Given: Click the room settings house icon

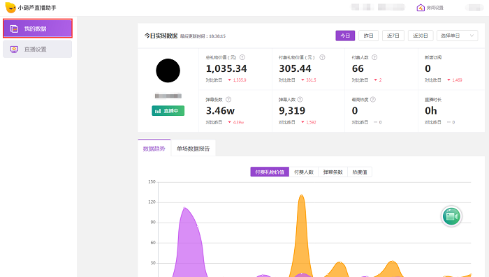Looking at the screenshot, I should pyautogui.click(x=421, y=8).
